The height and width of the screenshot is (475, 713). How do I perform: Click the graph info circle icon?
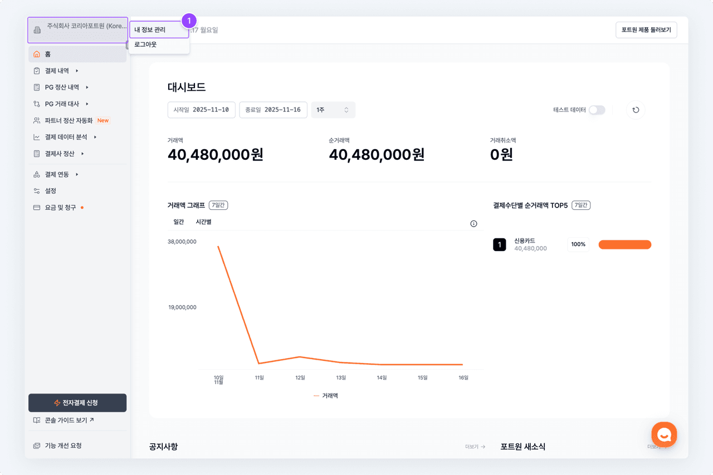[x=473, y=224]
